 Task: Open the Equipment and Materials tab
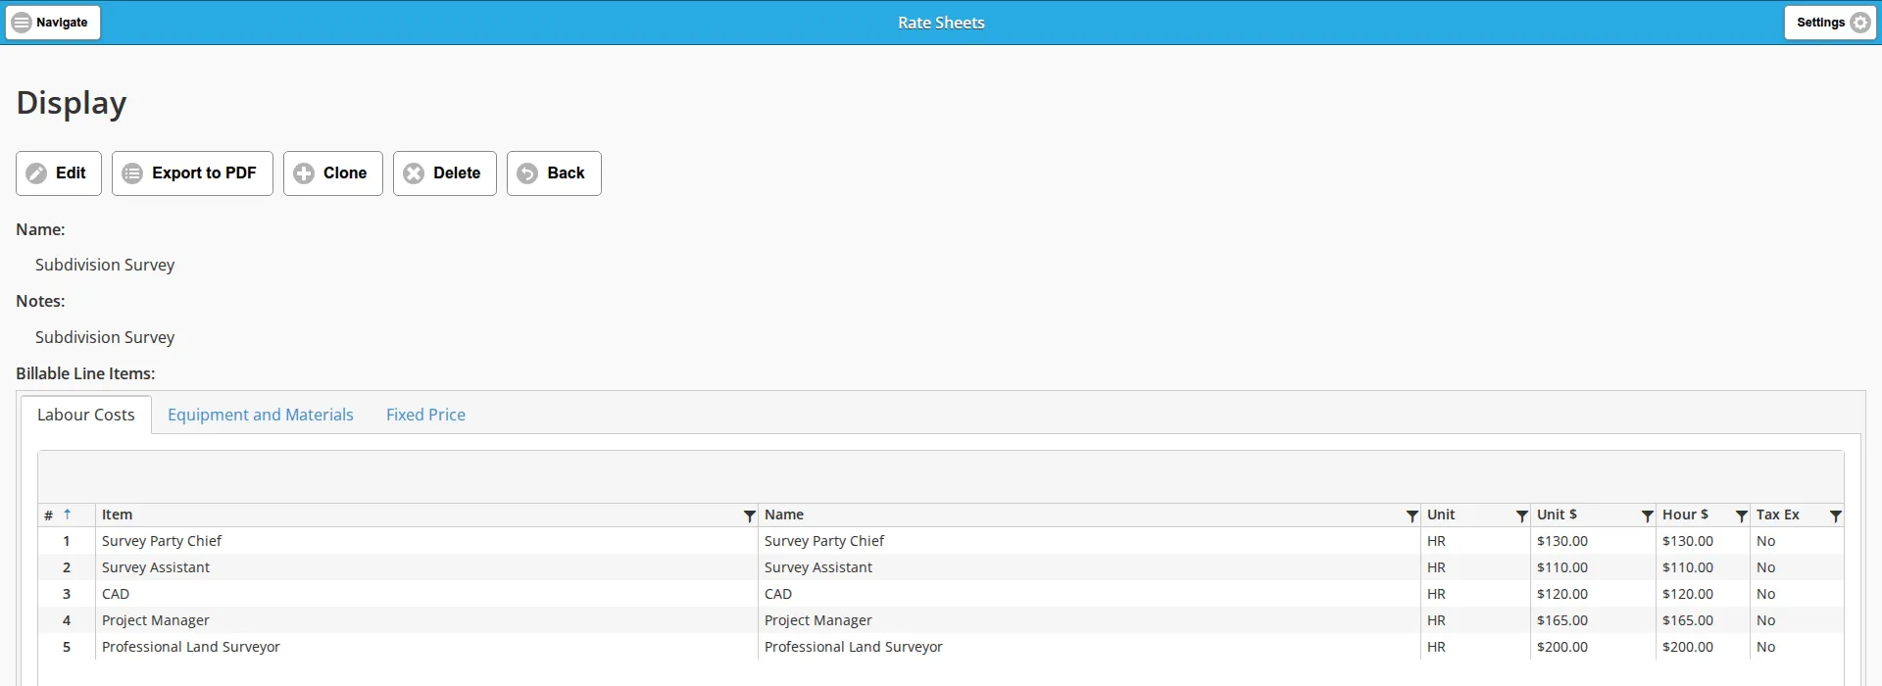tap(261, 415)
